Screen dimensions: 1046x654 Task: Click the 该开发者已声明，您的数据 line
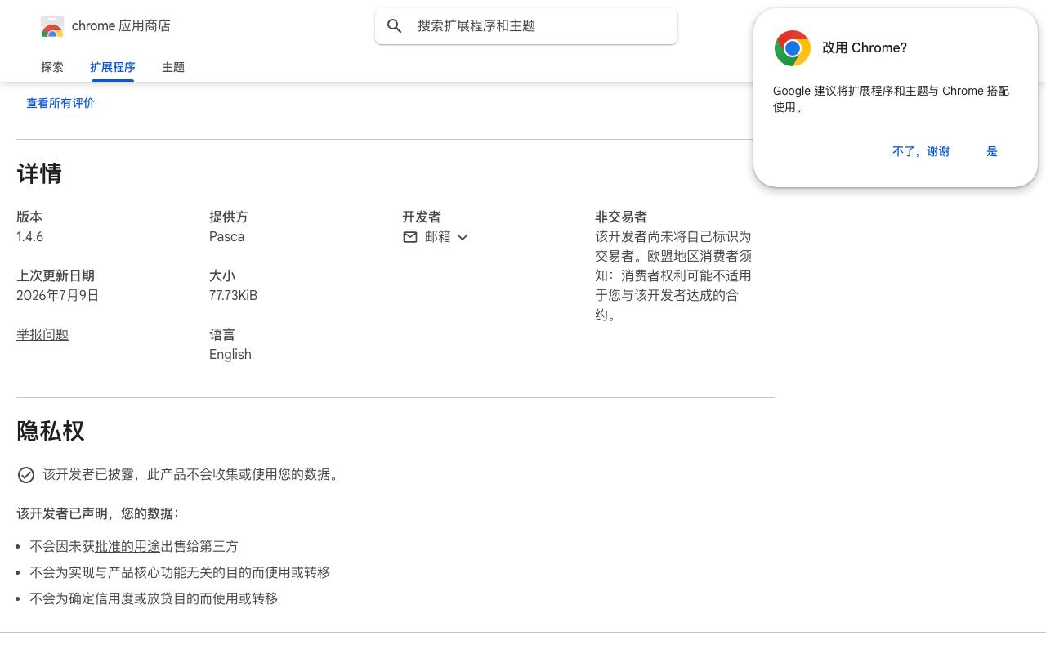pos(98,514)
